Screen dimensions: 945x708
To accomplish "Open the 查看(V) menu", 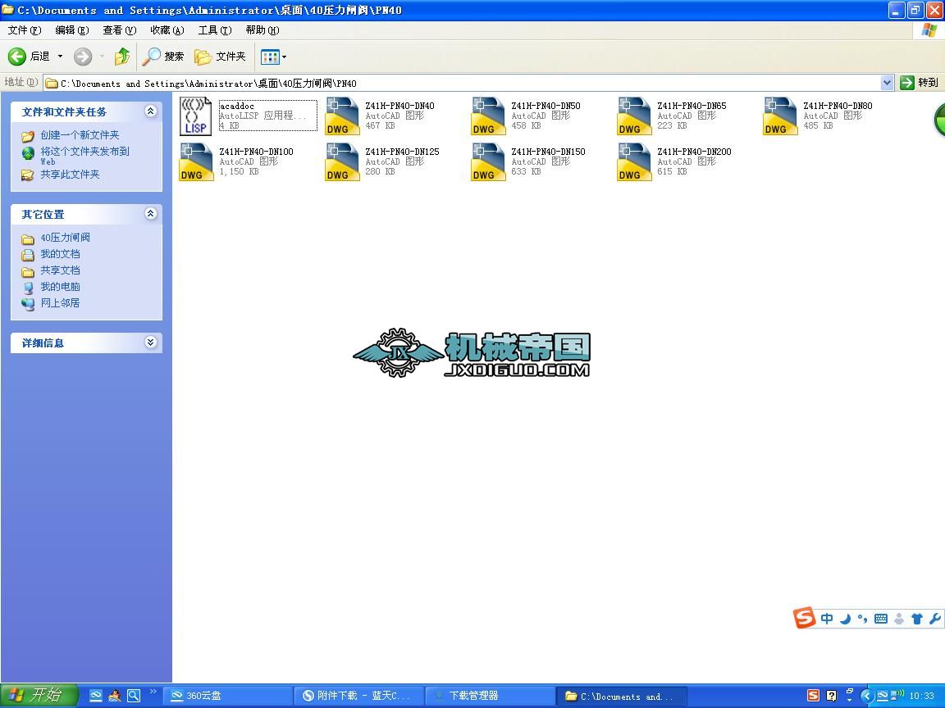I will [119, 30].
